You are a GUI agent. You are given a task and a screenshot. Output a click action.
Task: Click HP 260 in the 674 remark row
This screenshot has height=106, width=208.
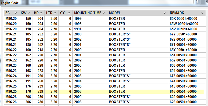pyautogui.click(x=40, y=81)
